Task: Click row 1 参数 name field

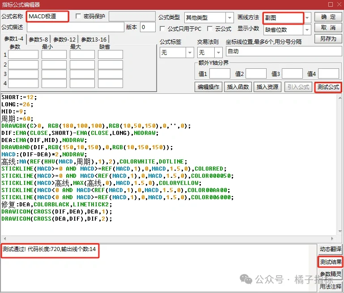Action: coord(23,54)
